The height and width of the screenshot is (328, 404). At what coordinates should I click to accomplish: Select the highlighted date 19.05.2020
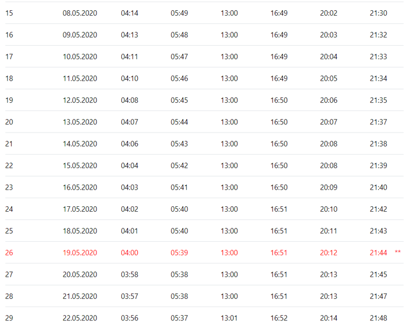80,253
